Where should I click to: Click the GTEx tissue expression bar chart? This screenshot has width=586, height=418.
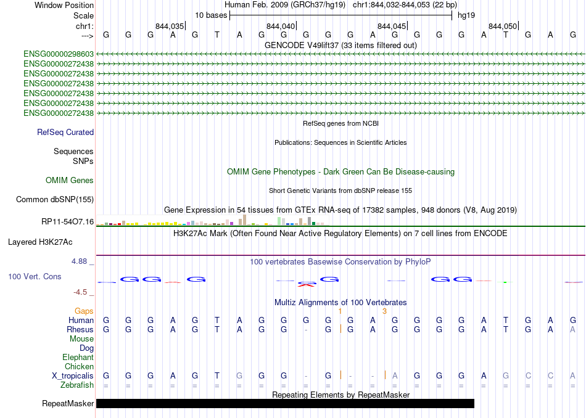coord(212,220)
